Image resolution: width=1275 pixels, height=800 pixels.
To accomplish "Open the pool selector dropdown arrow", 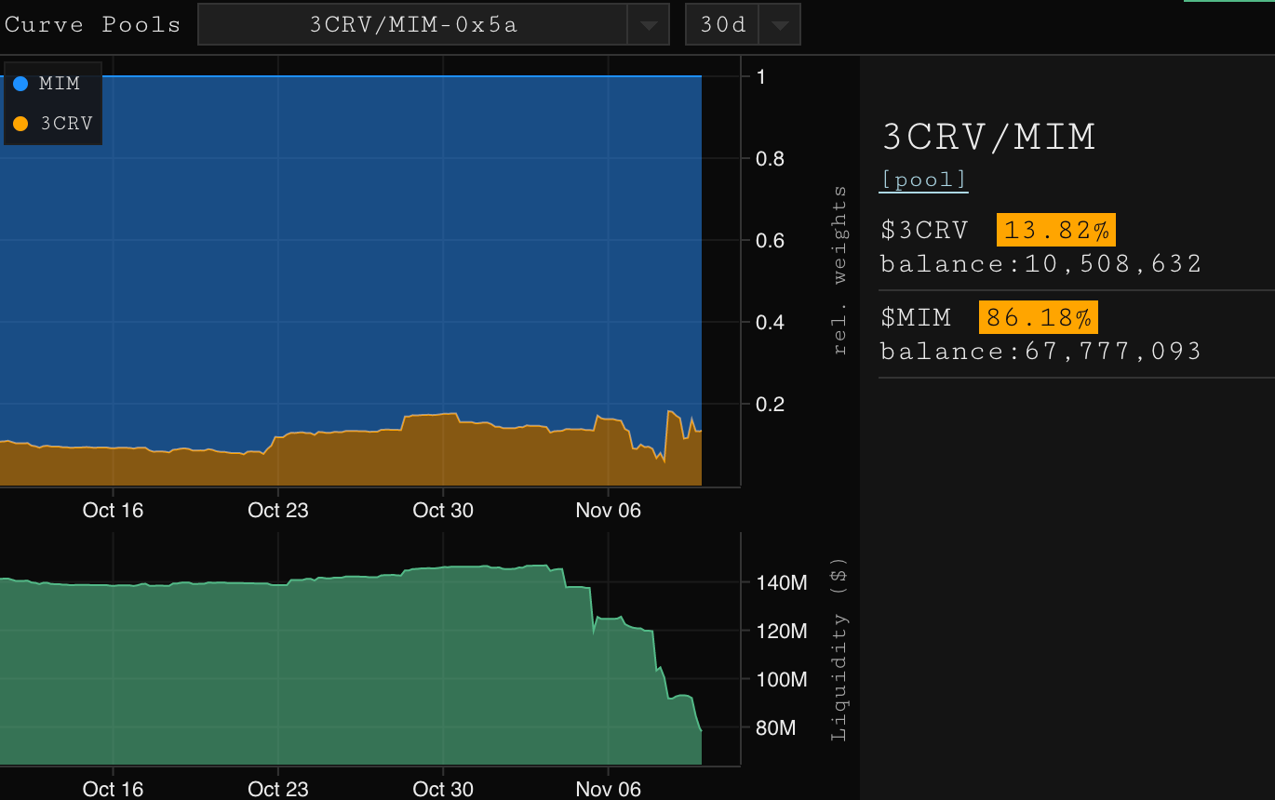I will (x=648, y=25).
